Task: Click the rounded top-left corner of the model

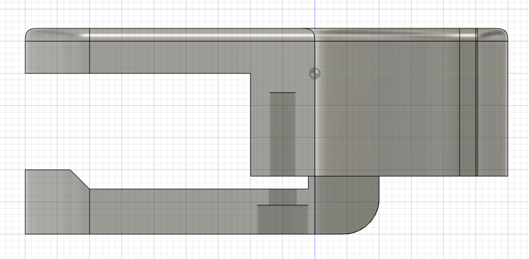Action: pyautogui.click(x=31, y=34)
